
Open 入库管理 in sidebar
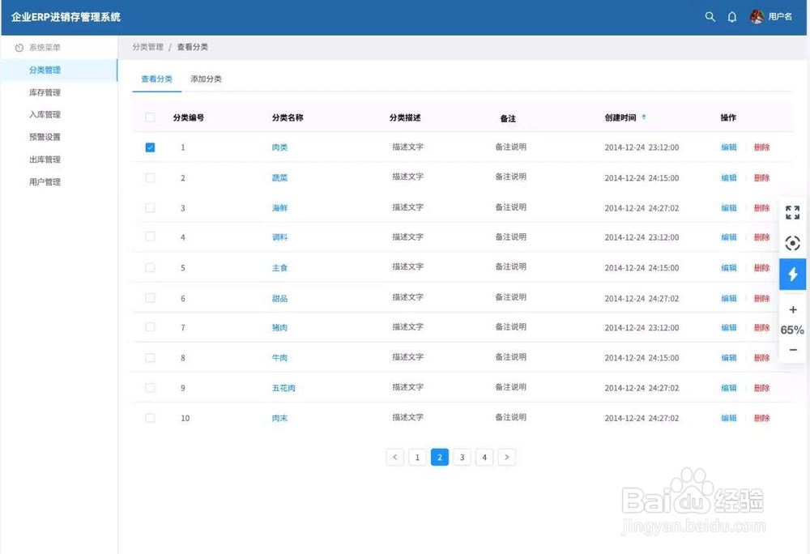pyautogui.click(x=45, y=115)
